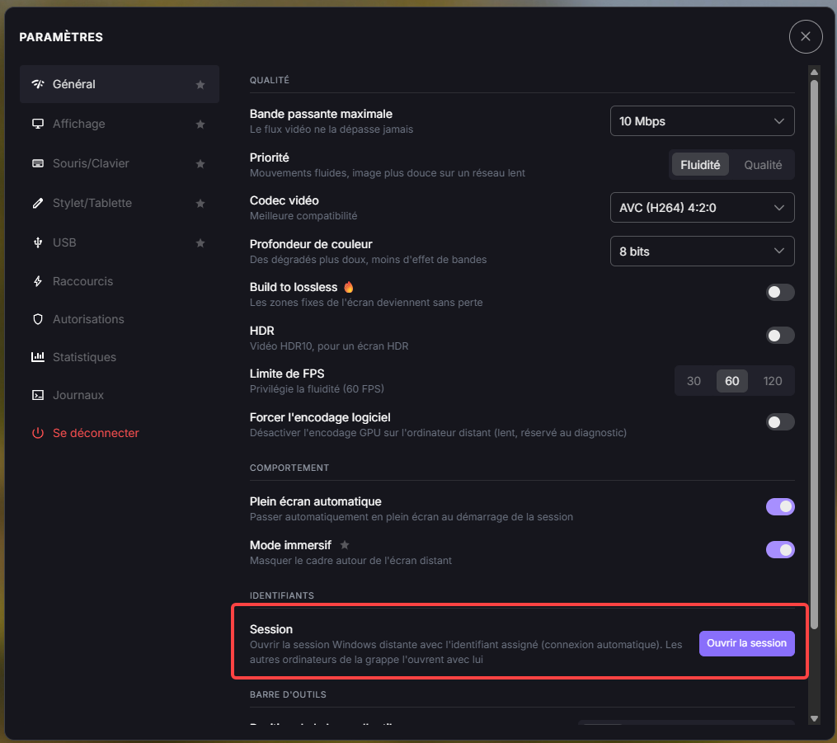The width and height of the screenshot is (837, 743).
Task: Click the Autorisations shield icon
Action: coord(38,319)
